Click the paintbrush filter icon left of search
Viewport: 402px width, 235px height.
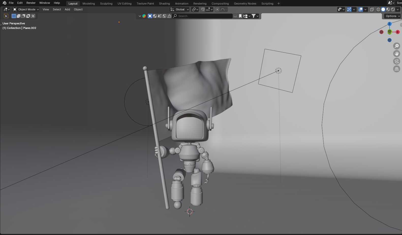pos(169,16)
